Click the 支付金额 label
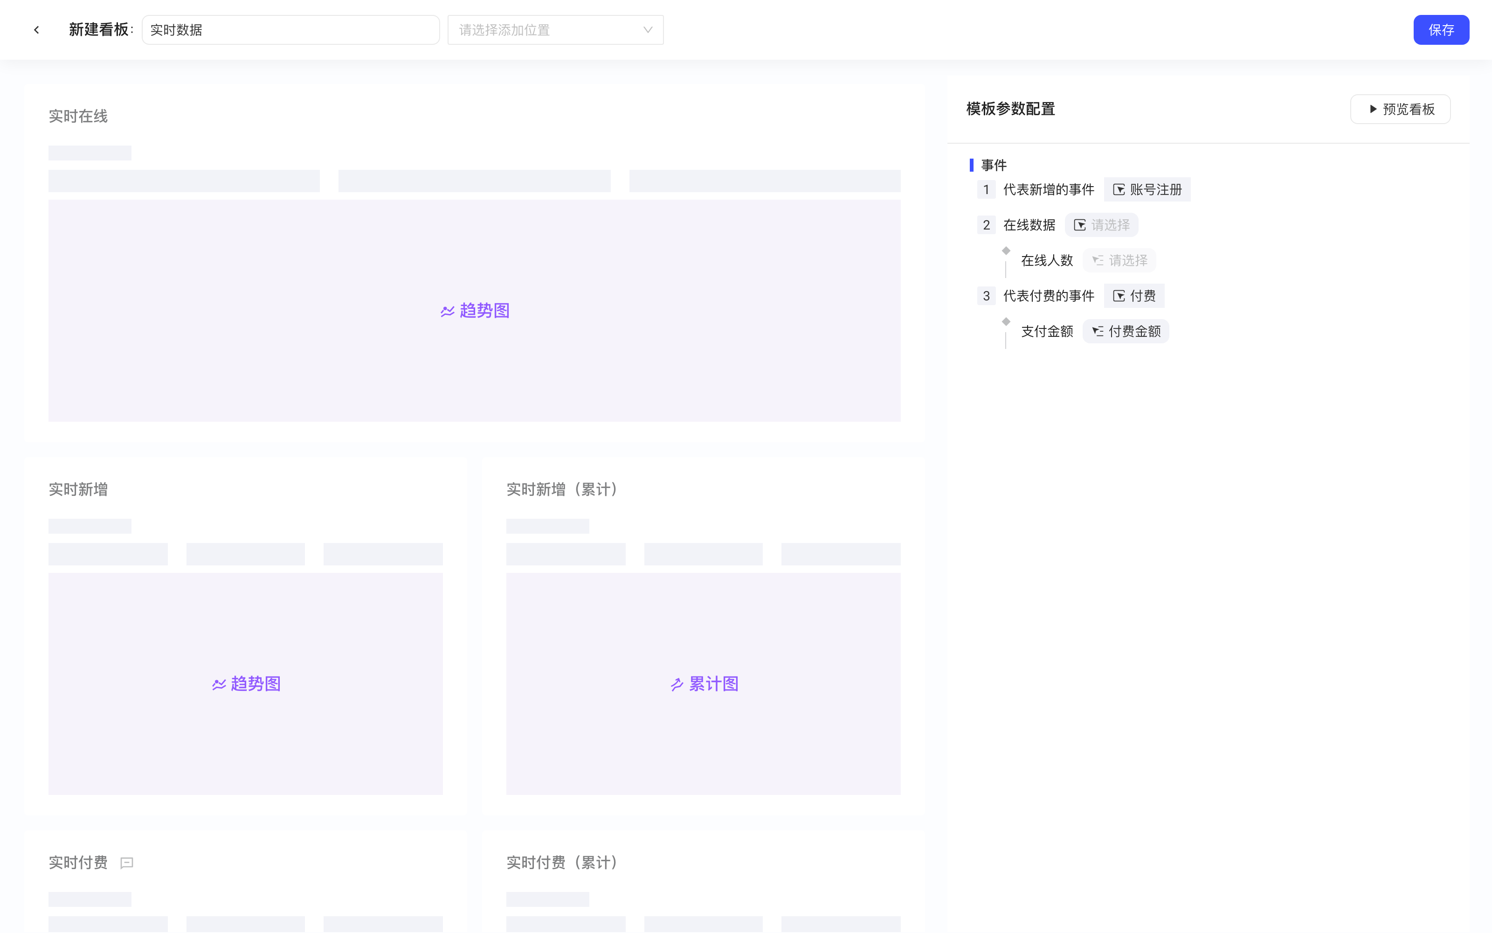The height and width of the screenshot is (933, 1492). tap(1047, 331)
